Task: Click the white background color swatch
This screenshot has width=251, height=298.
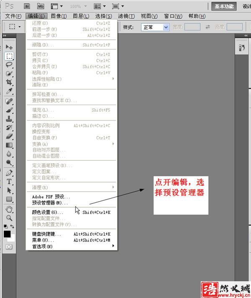Action: [13, 239]
